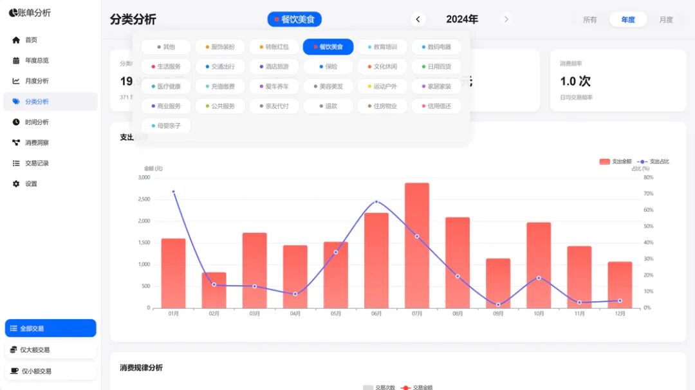The image size is (695, 390).
Task: Choose the 退款 category chip
Action: point(328,106)
